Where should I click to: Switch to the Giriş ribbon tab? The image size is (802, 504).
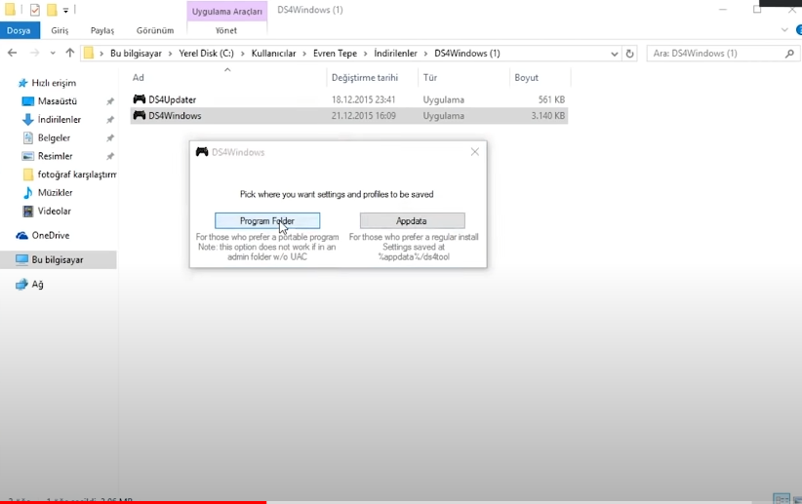pos(60,30)
